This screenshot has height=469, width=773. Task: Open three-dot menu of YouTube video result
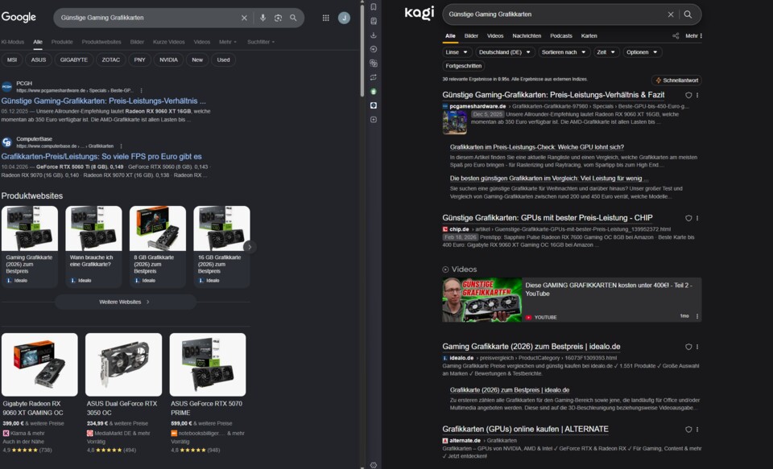pyautogui.click(x=697, y=316)
